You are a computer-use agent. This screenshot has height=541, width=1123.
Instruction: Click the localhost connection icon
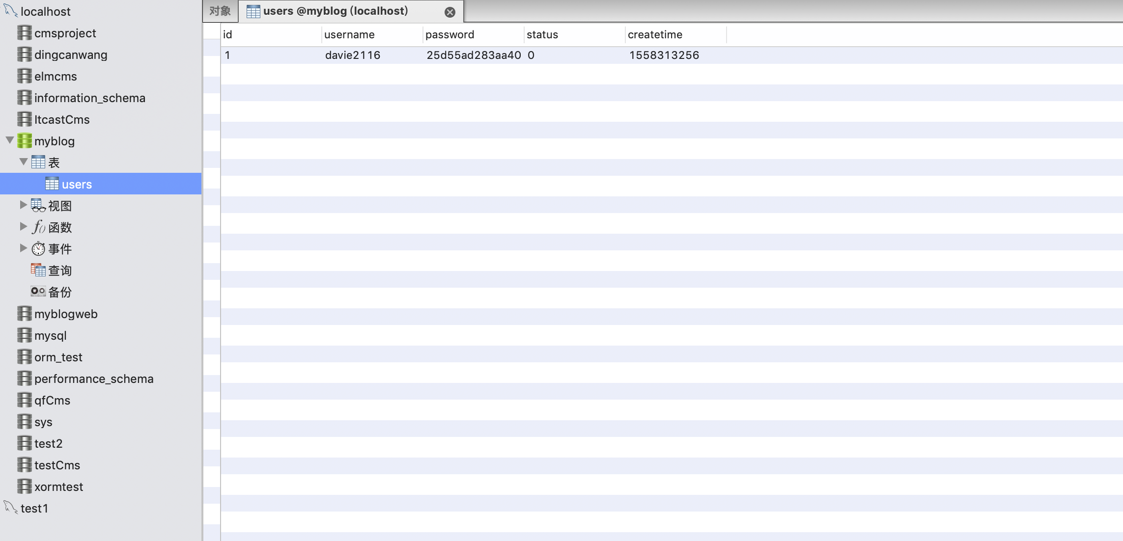[x=11, y=11]
